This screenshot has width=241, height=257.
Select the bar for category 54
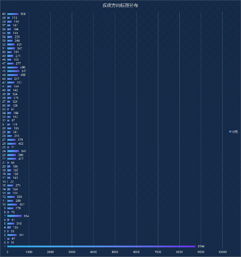click(x=10, y=37)
